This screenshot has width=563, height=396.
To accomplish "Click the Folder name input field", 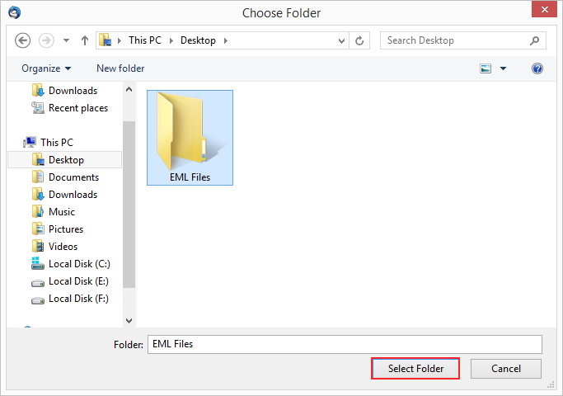I will point(345,344).
